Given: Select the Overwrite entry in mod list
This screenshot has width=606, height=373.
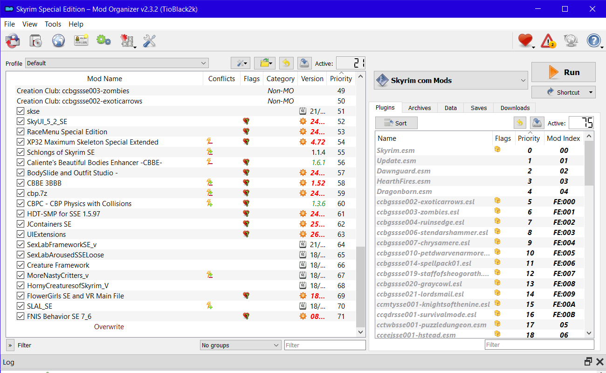Looking at the screenshot, I should point(109,326).
